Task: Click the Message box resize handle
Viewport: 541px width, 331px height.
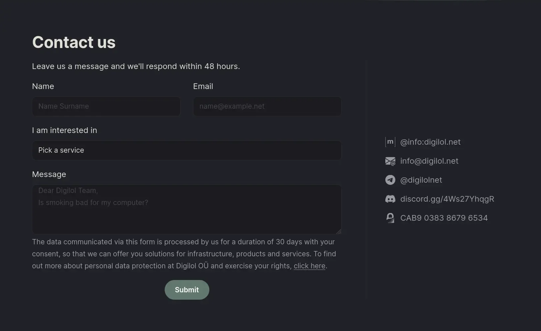Action: pyautogui.click(x=339, y=232)
